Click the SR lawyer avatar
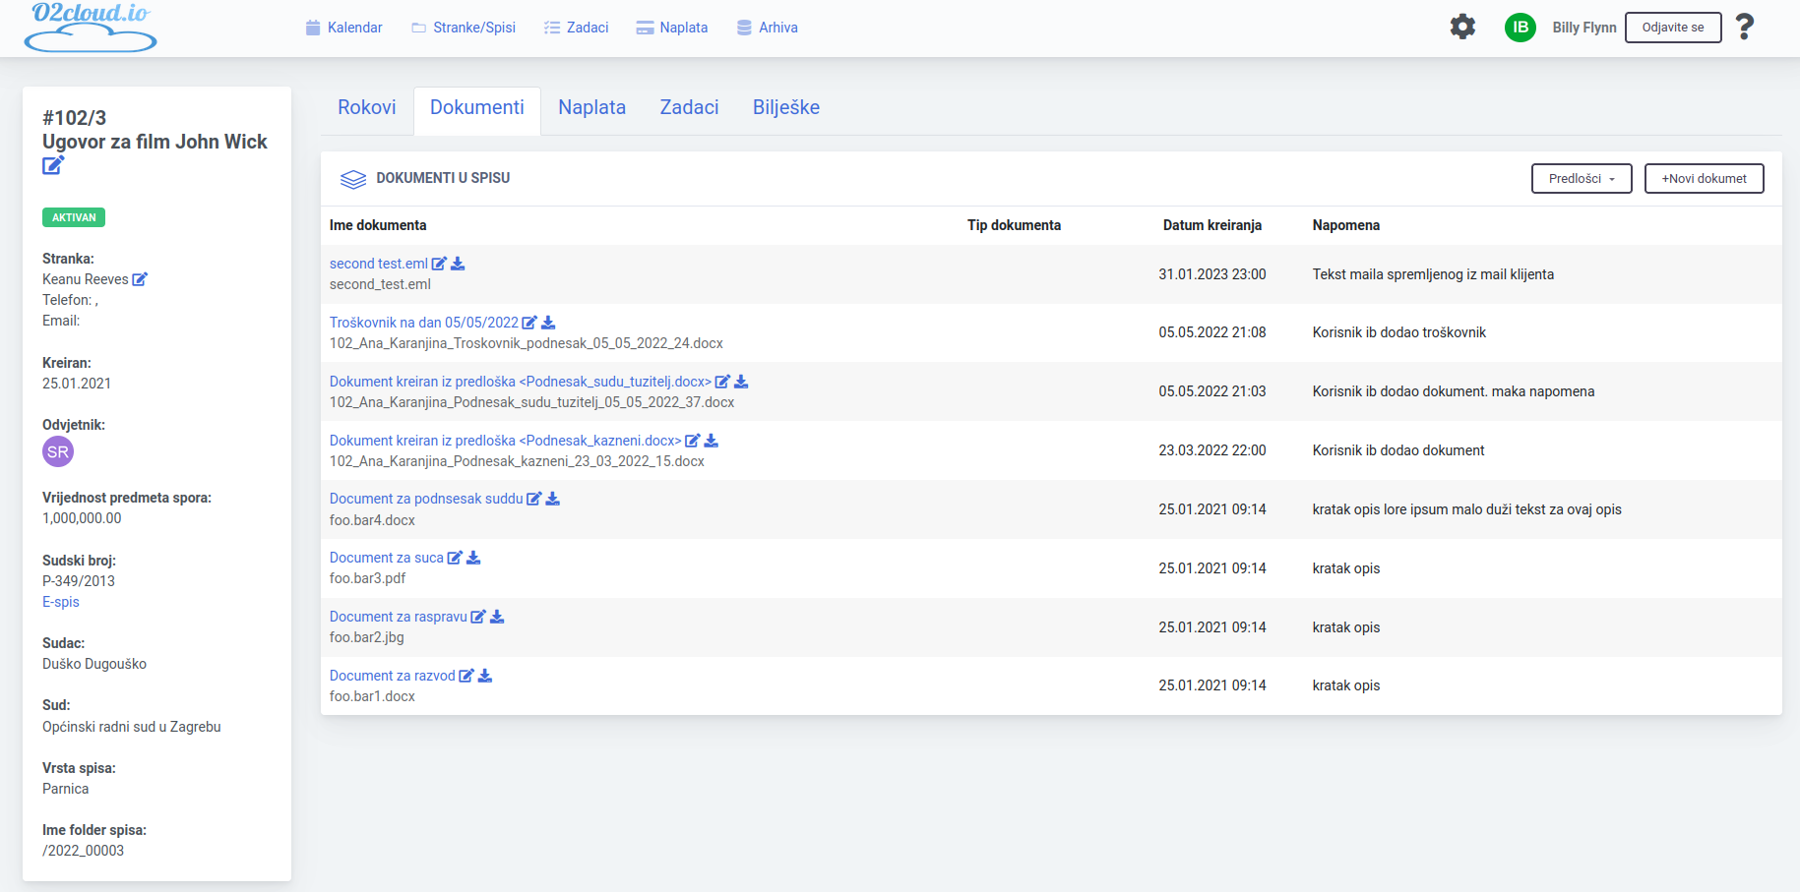1800x892 pixels. pos(58,452)
